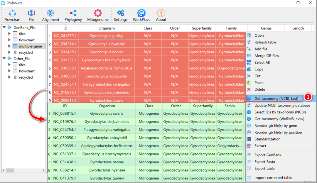Choose Export table from context menu
Screen dimensions: 317x183
click(x=264, y=168)
